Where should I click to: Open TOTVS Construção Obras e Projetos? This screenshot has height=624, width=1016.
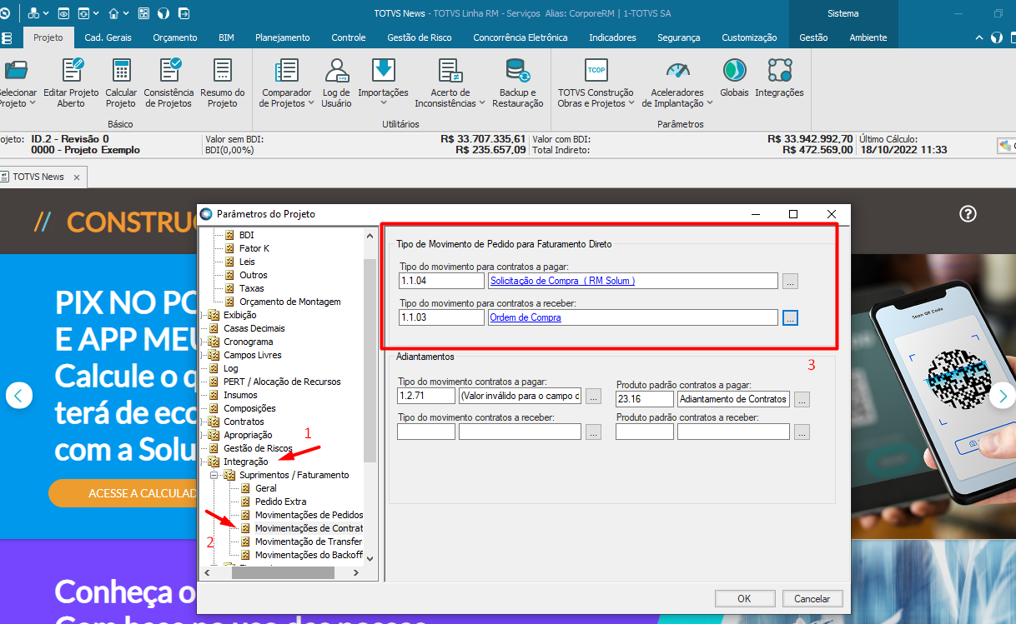596,82
